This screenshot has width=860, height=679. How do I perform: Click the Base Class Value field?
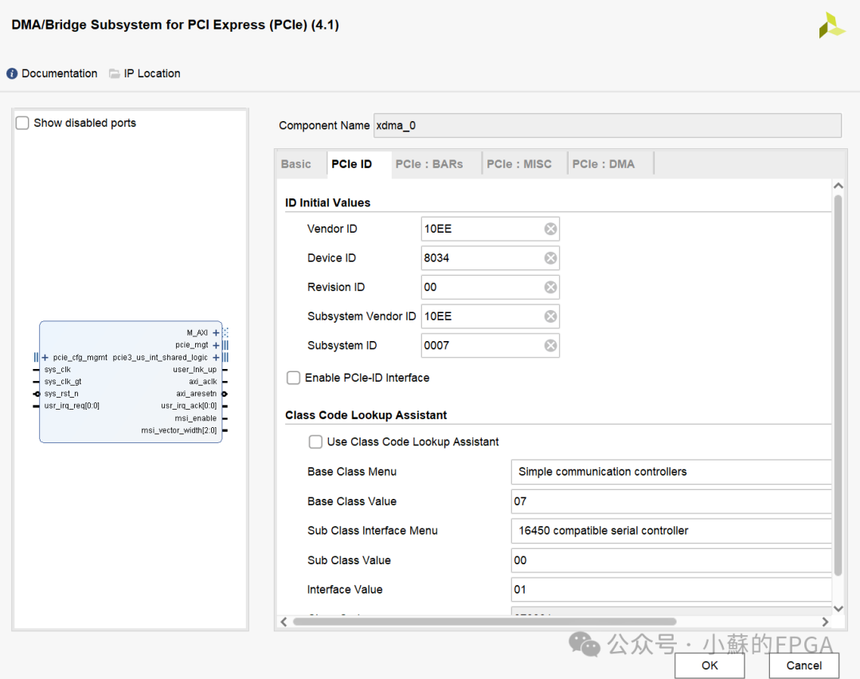(x=671, y=501)
